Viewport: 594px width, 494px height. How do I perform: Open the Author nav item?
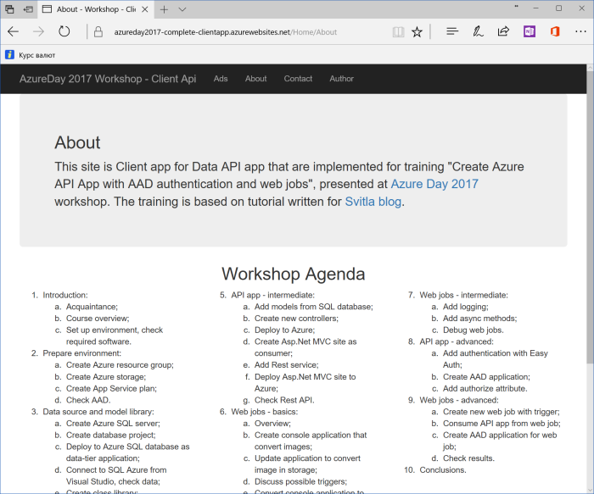[x=341, y=79]
